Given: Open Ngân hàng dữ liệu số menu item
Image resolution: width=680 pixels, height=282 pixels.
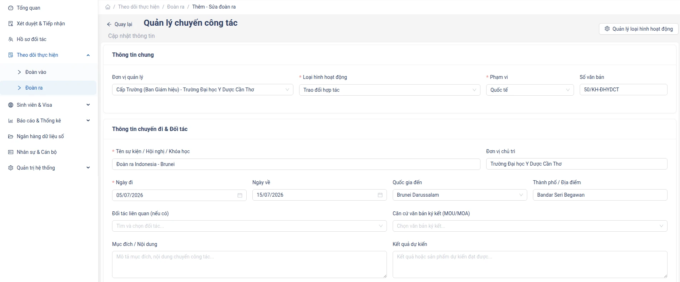Looking at the screenshot, I should [49, 136].
